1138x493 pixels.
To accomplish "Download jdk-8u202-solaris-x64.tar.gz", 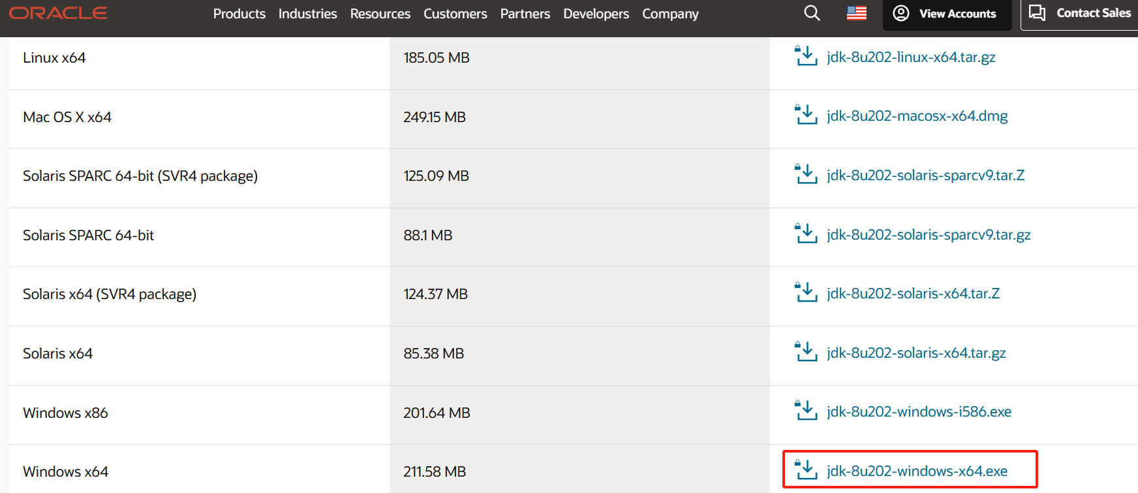I will pyautogui.click(x=916, y=353).
